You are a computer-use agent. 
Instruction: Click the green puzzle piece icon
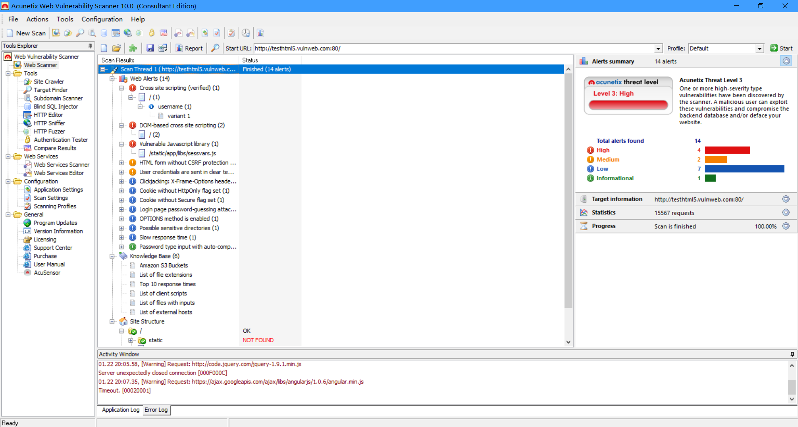(x=133, y=49)
